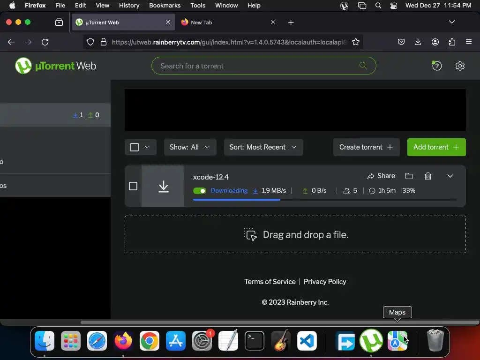Open the Firefox account icon

pyautogui.click(x=435, y=42)
